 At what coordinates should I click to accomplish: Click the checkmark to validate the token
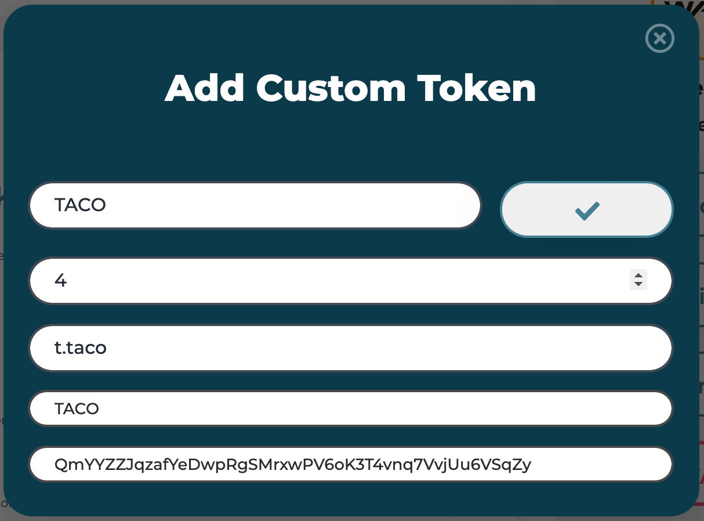(586, 209)
